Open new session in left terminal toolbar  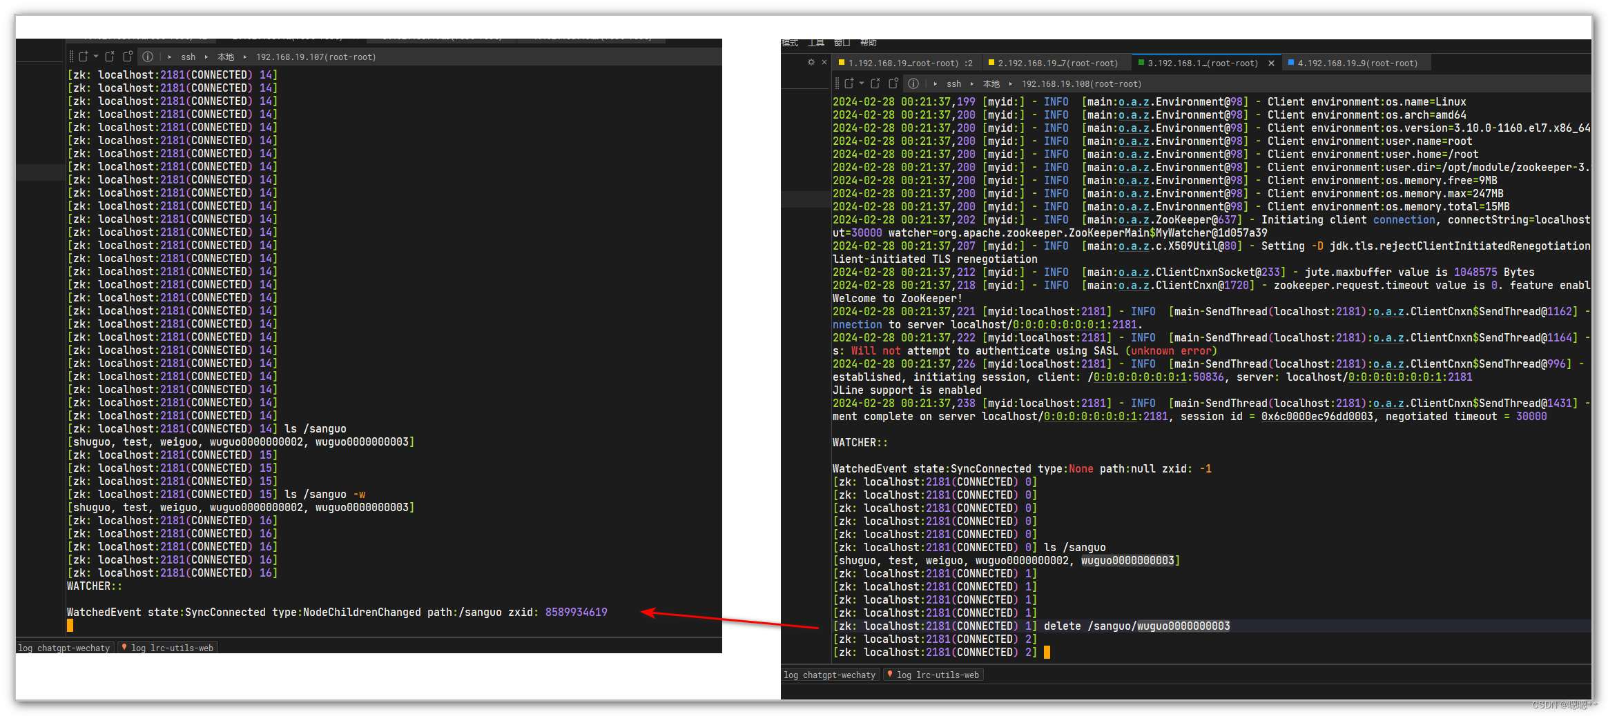pyautogui.click(x=84, y=57)
